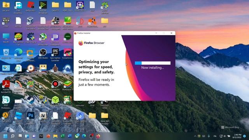Open Widgets from the taskbar
Viewport: 249px width, 140px height.
click(x=27, y=136)
